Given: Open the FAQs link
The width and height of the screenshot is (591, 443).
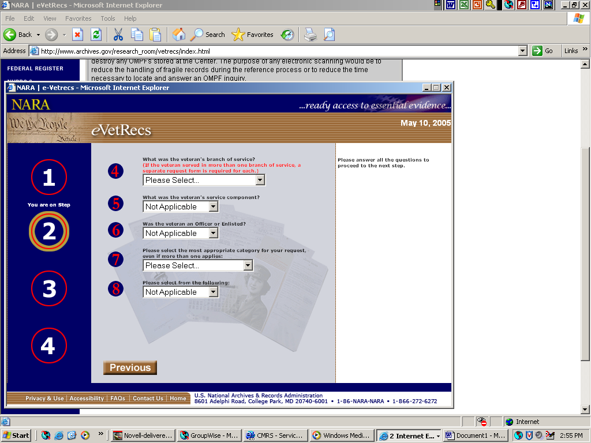Looking at the screenshot, I should click(x=118, y=398).
